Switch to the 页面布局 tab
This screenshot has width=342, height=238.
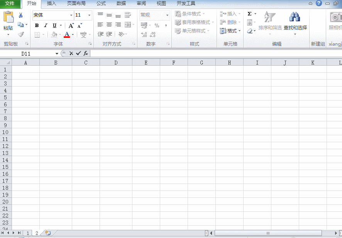point(76,3)
